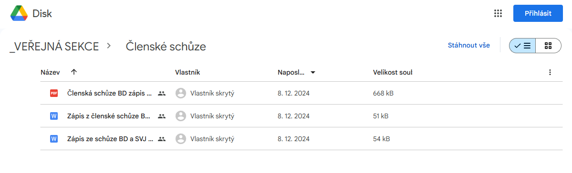
Task: Click the Word icon of Zápis z členské schůze
Action: pos(53,116)
